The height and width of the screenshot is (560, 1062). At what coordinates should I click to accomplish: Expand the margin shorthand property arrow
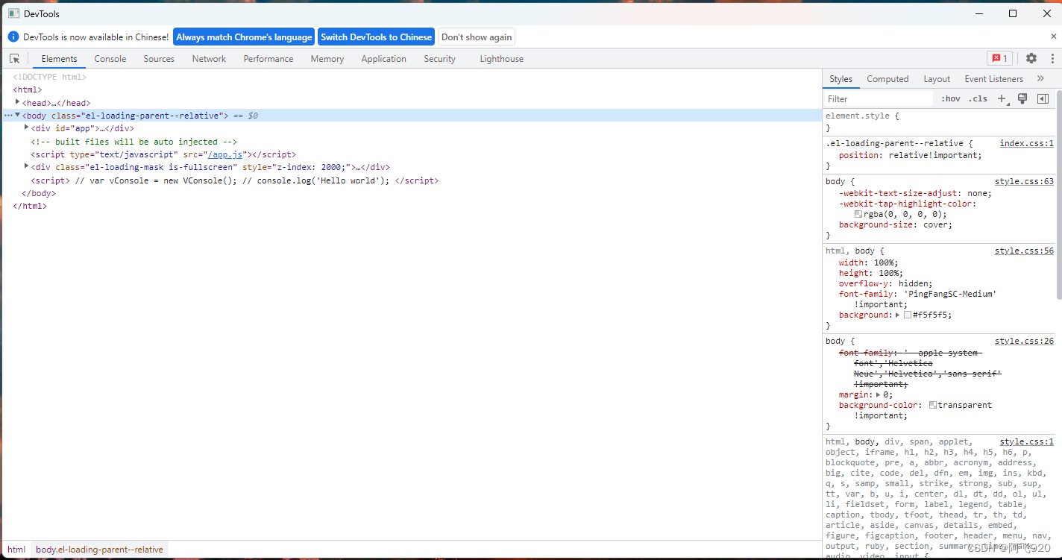878,394
